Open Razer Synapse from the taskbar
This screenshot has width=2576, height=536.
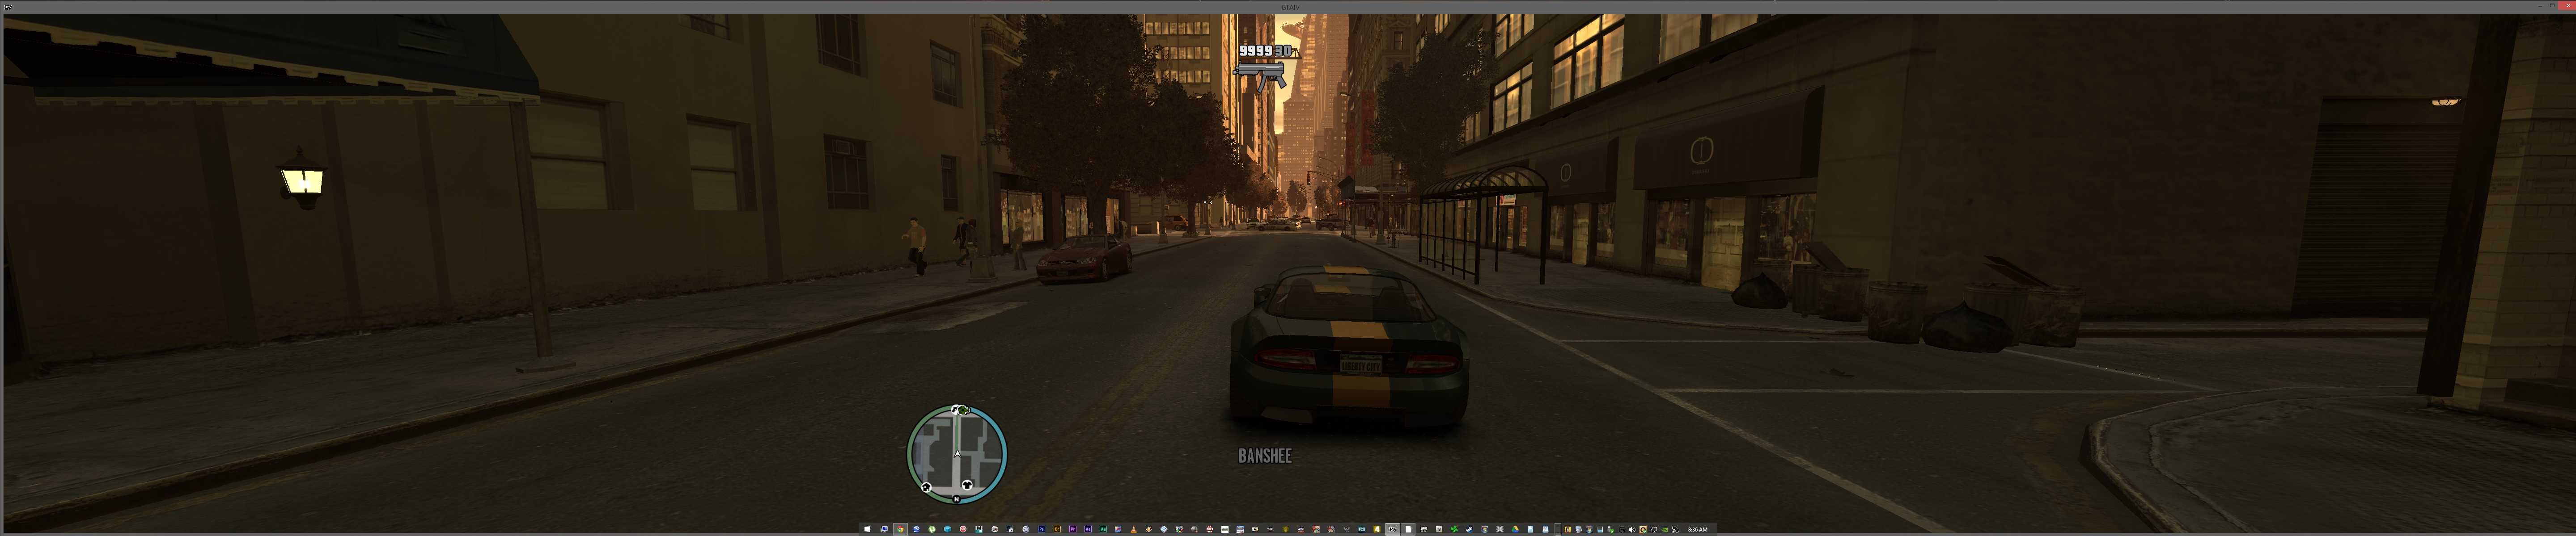pyautogui.click(x=1455, y=529)
